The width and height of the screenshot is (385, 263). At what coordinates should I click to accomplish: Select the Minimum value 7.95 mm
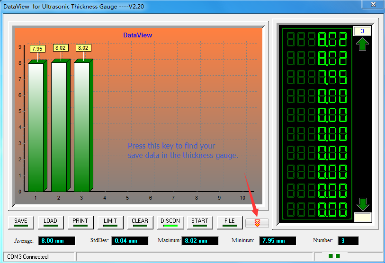pos(278,241)
